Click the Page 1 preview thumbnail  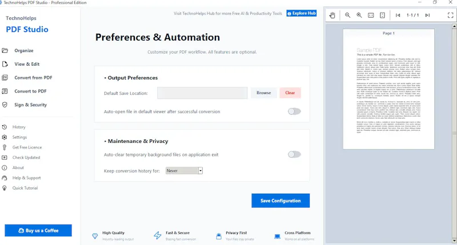[x=388, y=89]
